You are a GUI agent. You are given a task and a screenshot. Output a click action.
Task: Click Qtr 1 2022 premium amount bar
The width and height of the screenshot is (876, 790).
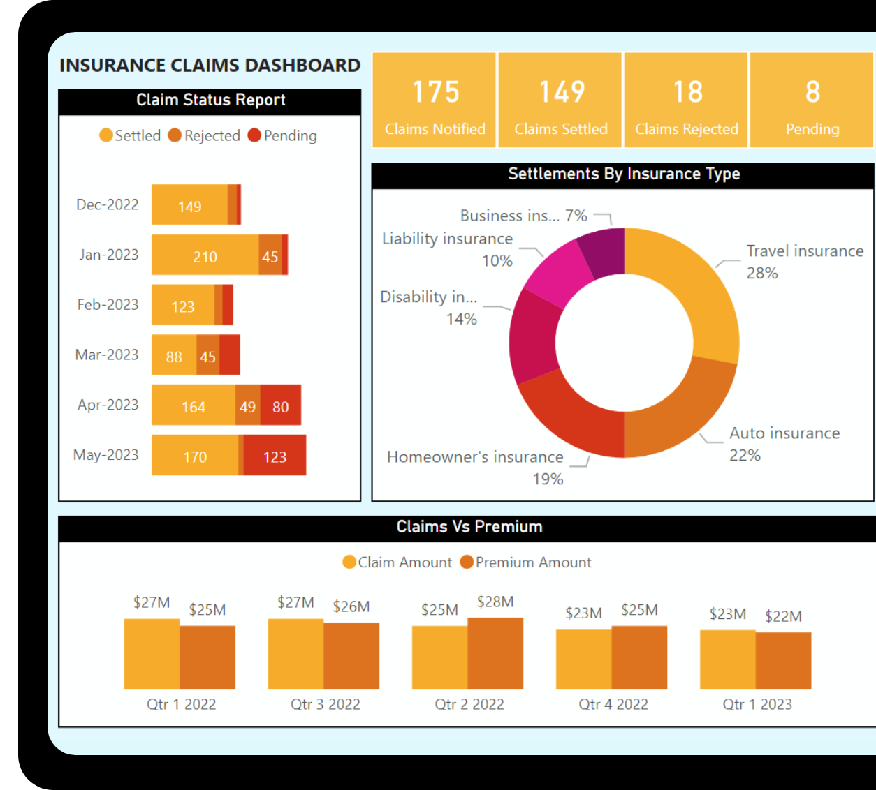coord(207,657)
